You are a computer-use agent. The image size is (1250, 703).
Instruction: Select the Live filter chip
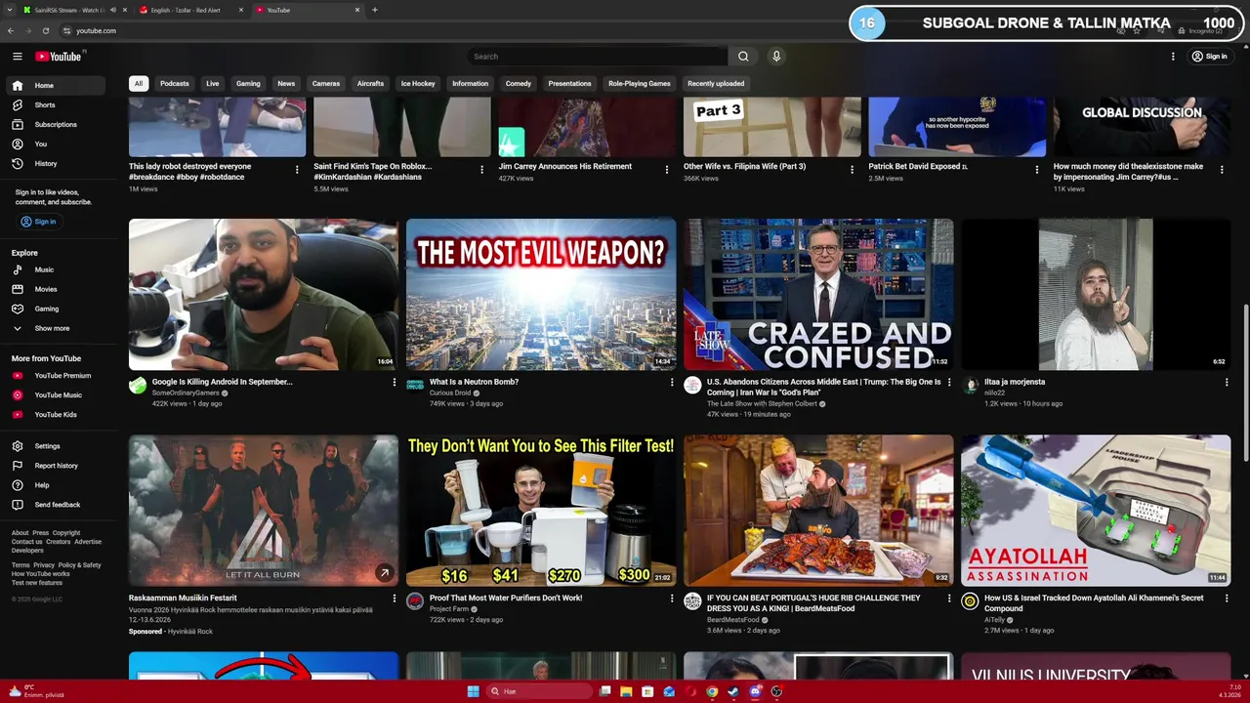pyautogui.click(x=212, y=84)
